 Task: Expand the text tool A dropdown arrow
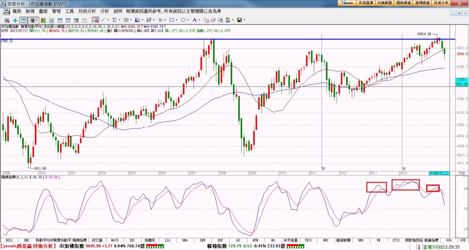[199, 20]
